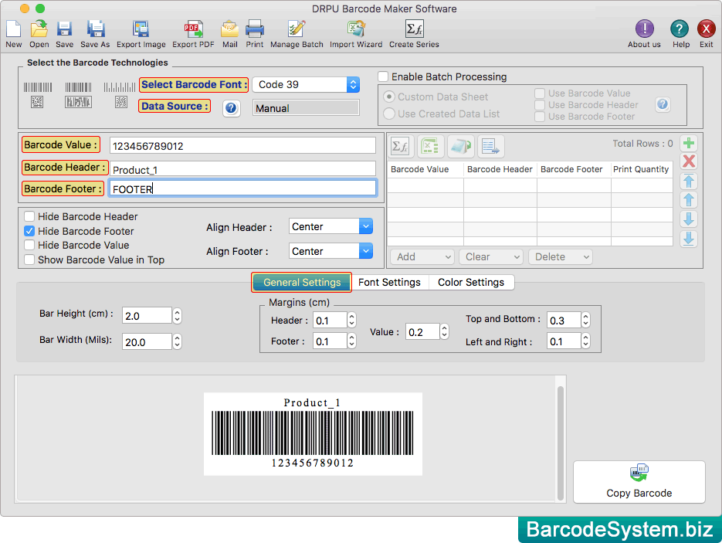Click the Data Source help question icon
The height and width of the screenshot is (543, 722).
231,108
